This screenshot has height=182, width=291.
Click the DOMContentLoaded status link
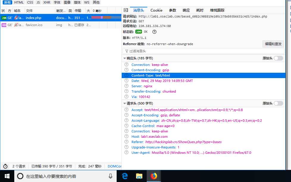pyautogui.click(x=115, y=166)
